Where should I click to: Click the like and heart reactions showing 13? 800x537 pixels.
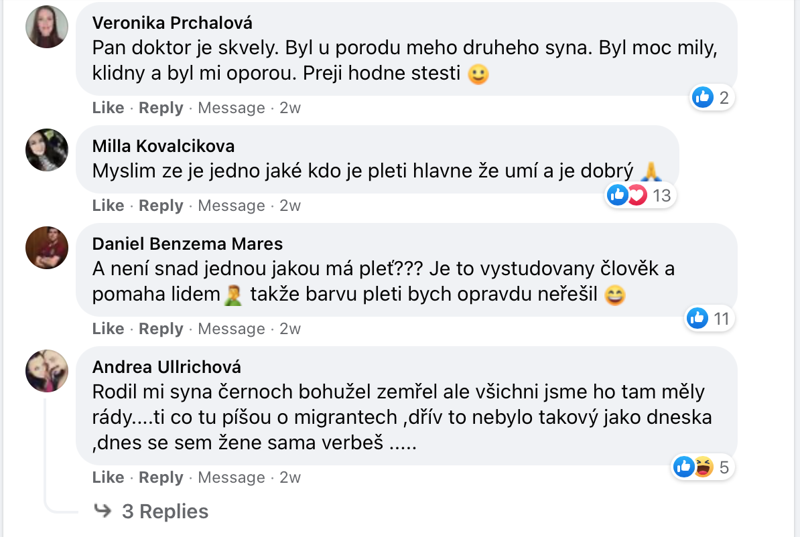click(639, 196)
